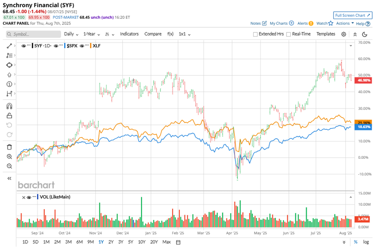376x249 pixels.
Task: Open the VOL indicator options ellipsis
Action: point(34,197)
